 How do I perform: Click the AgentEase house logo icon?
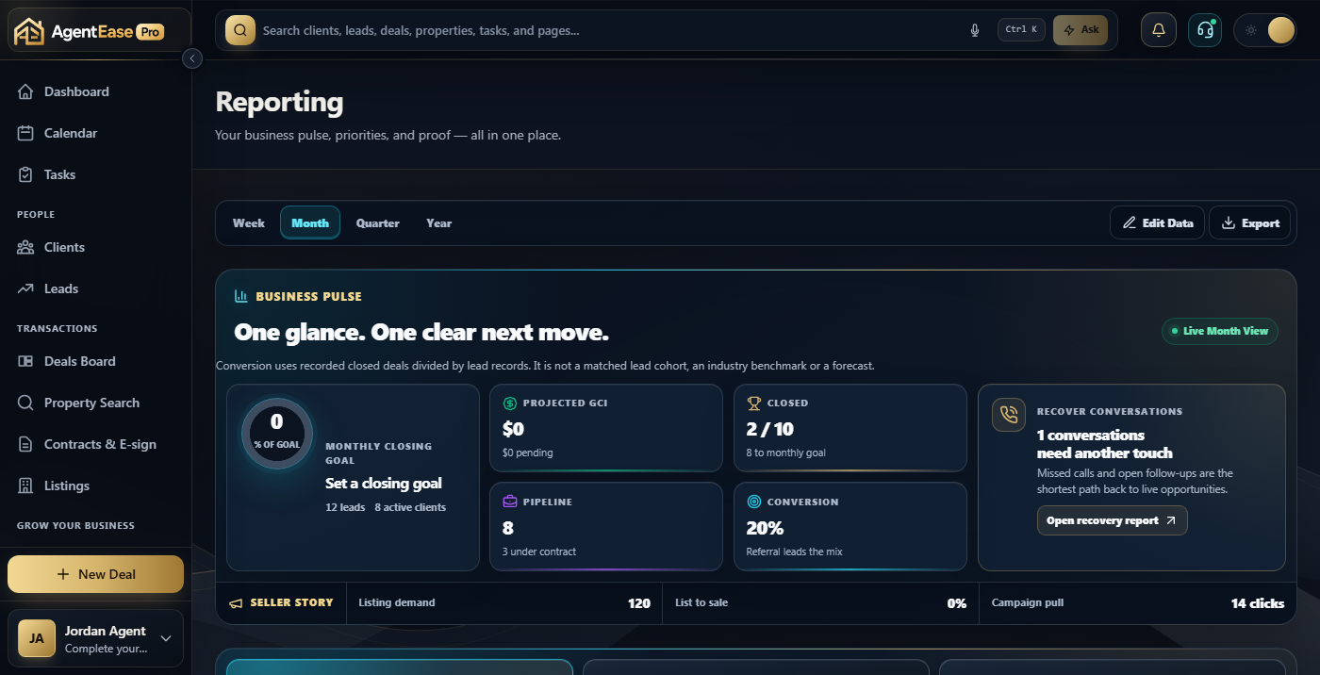tap(29, 31)
